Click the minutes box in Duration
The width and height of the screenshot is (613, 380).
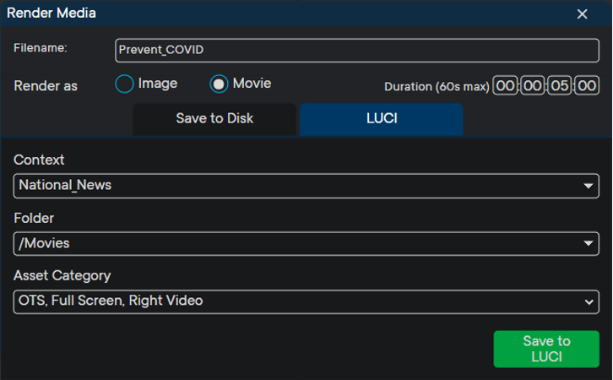pyautogui.click(x=532, y=86)
